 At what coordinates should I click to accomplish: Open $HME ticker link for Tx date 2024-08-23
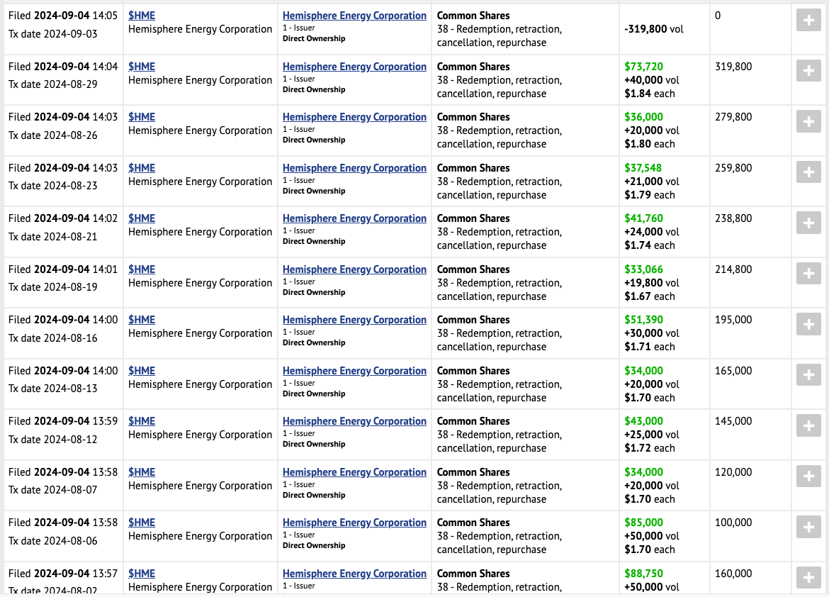(142, 168)
